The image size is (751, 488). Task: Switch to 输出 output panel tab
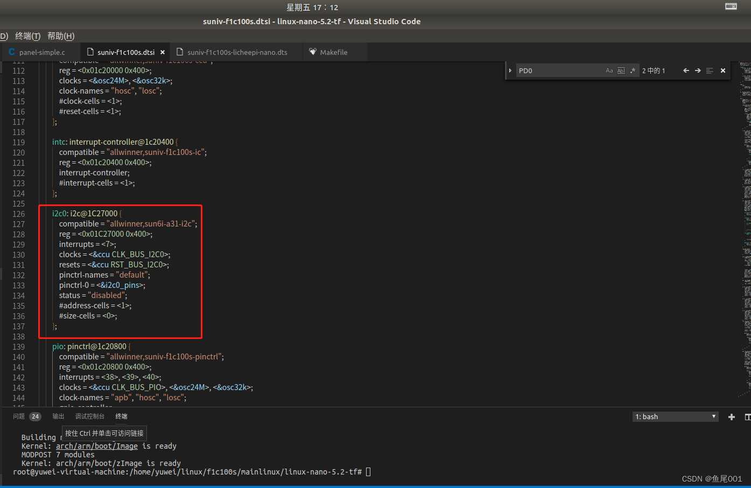click(x=58, y=416)
